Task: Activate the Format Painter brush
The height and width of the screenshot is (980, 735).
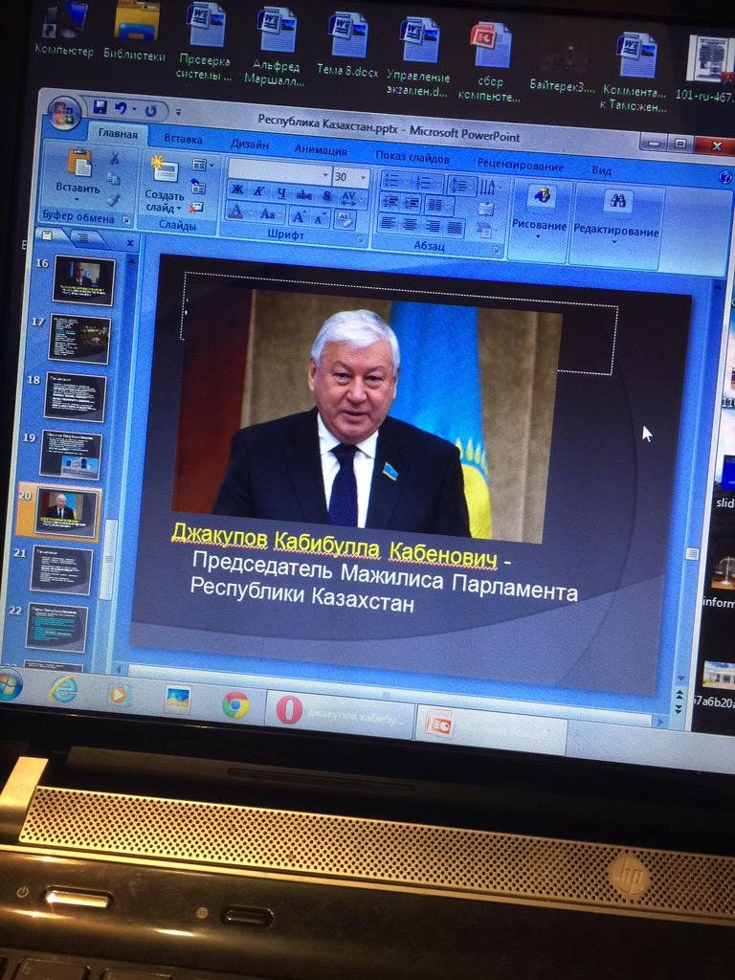Action: click(x=113, y=200)
